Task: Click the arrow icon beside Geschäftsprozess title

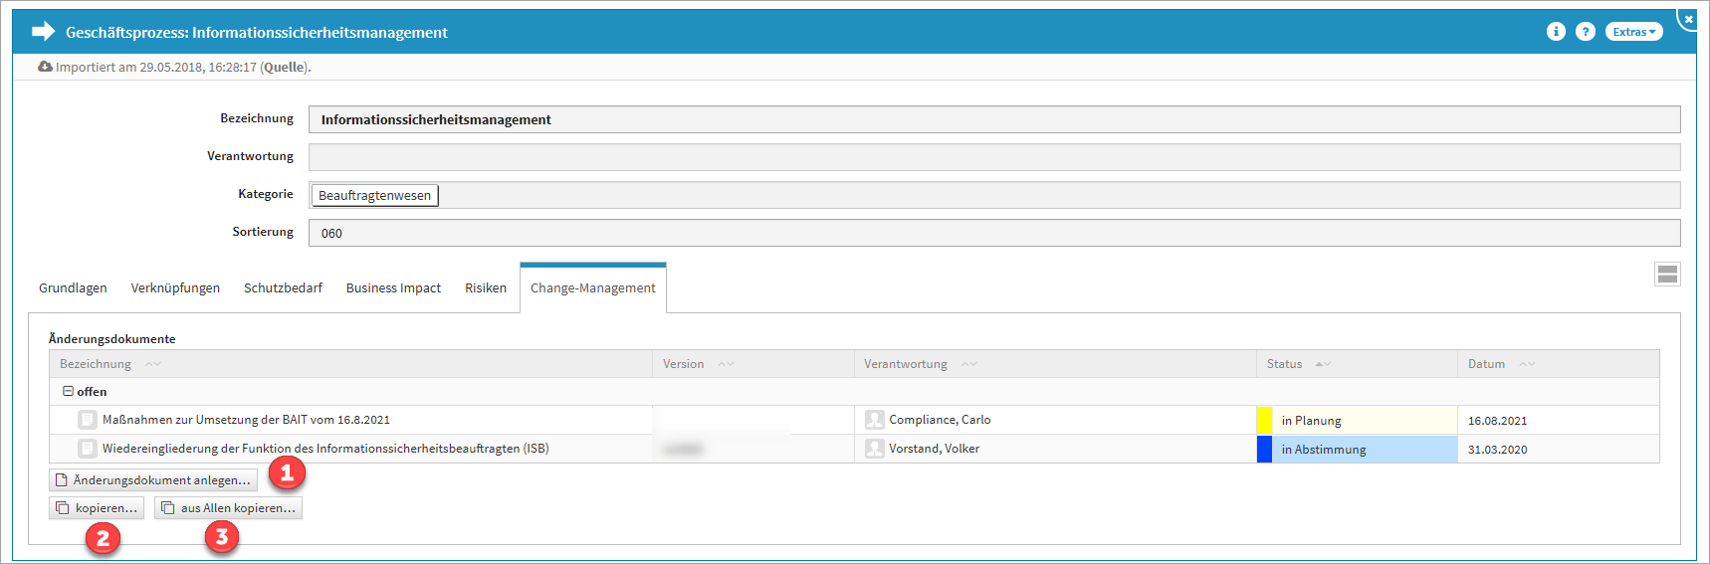Action: 43,32
